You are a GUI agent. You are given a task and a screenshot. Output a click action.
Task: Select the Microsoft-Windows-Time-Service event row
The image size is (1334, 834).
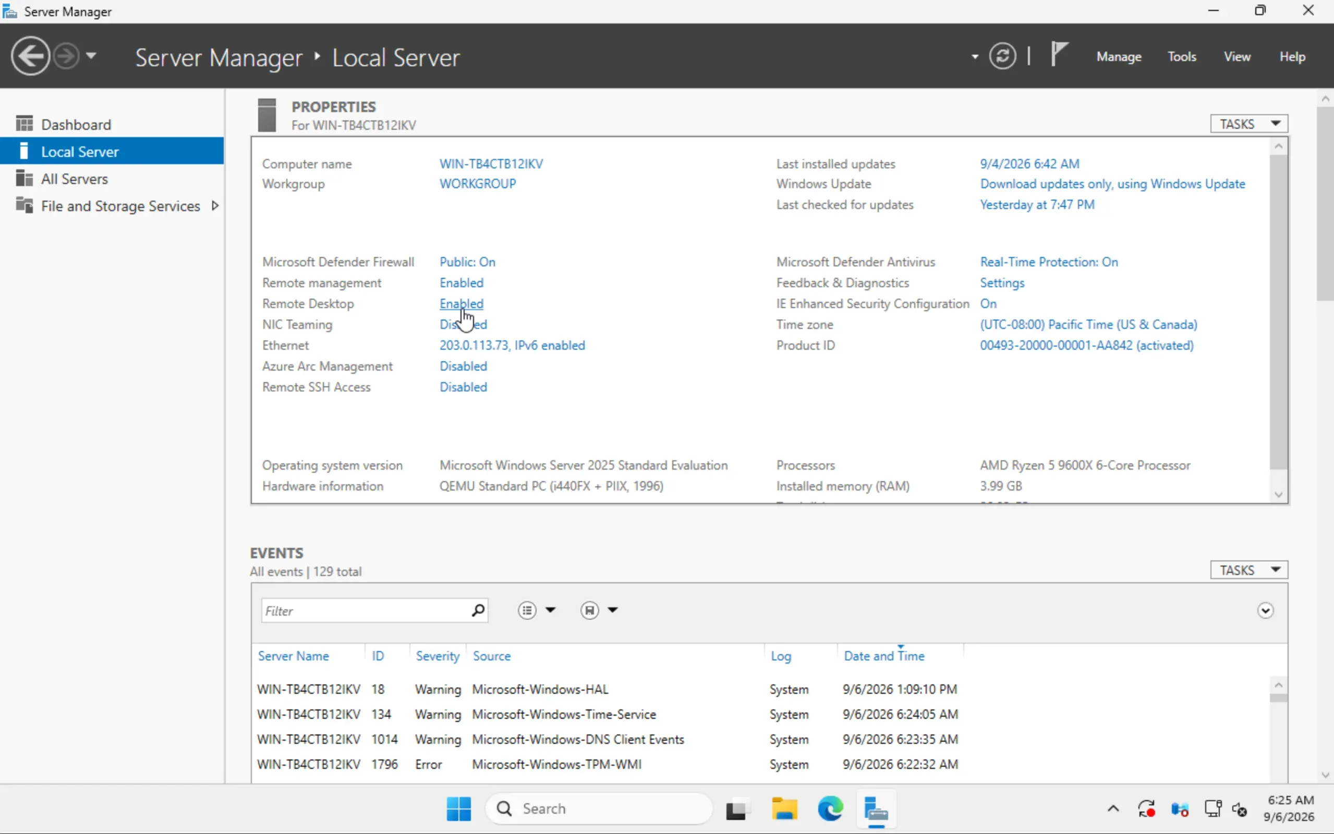761,714
